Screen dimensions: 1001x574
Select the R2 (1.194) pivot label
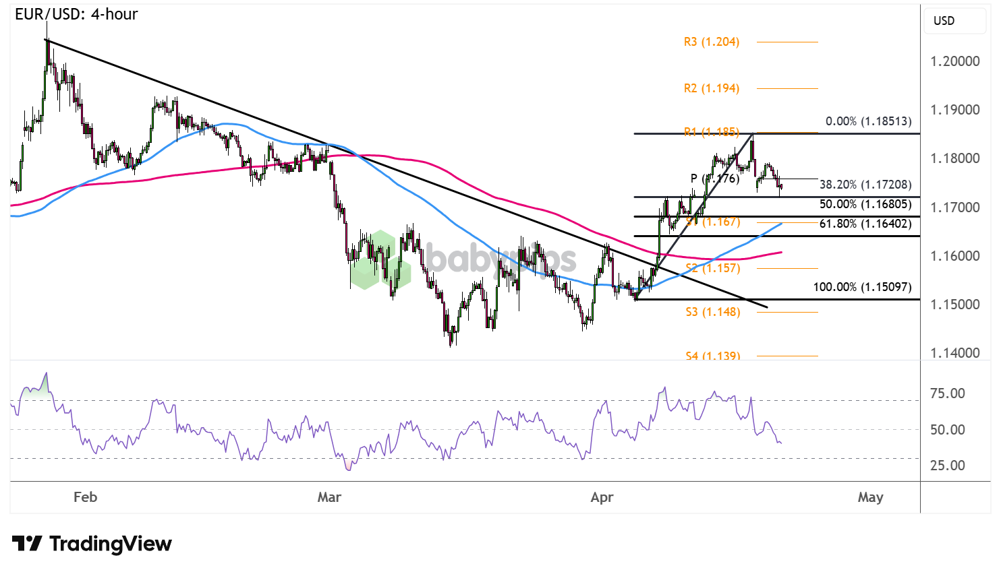click(x=711, y=88)
